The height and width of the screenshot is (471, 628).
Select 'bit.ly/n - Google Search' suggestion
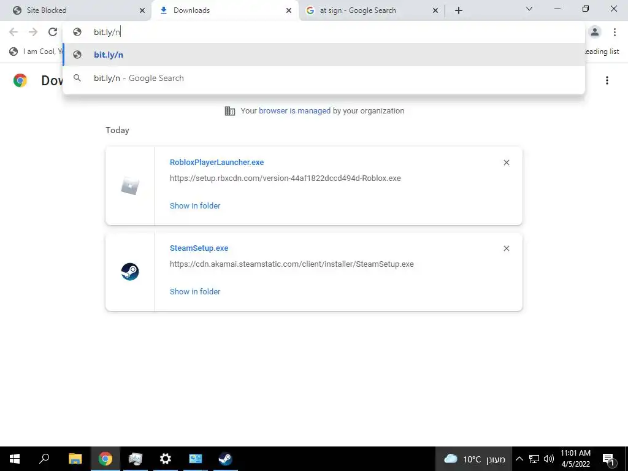click(x=324, y=78)
